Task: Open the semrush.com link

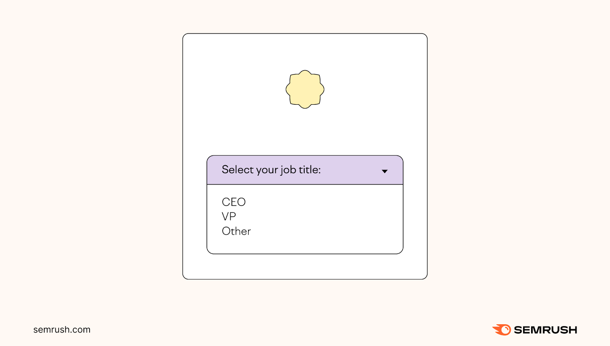Action: point(62,330)
